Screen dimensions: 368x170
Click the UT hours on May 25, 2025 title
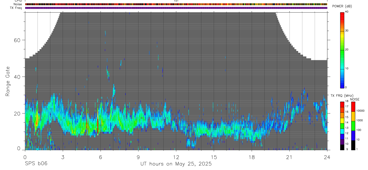click(x=176, y=164)
